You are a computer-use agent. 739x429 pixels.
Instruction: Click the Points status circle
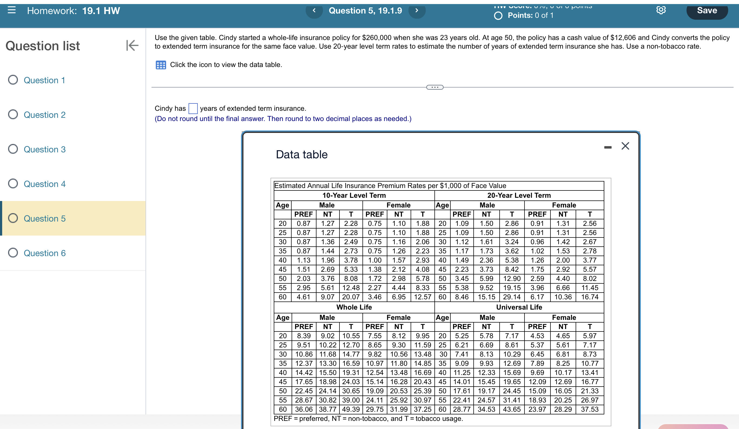[x=498, y=15]
